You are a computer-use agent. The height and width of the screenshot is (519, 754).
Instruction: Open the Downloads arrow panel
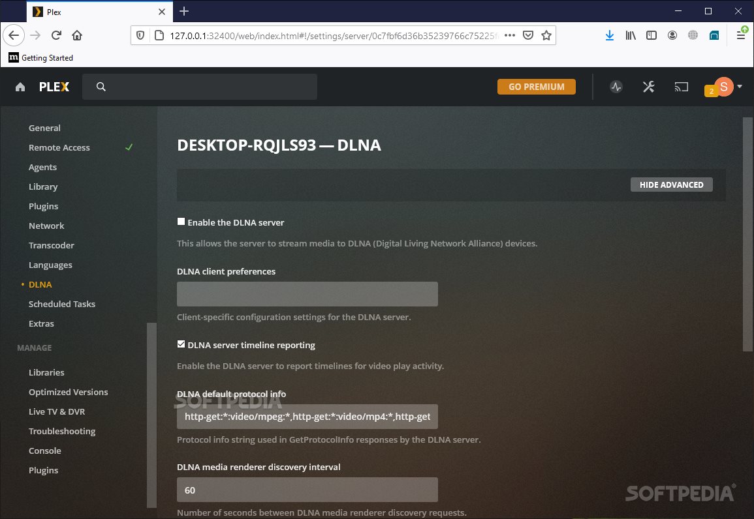609,35
